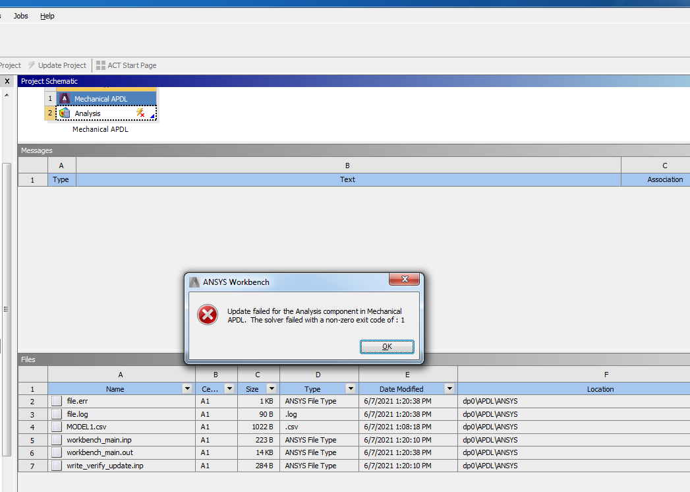Select the file.log file name
This screenshot has height=492, width=690.
pyautogui.click(x=78, y=414)
